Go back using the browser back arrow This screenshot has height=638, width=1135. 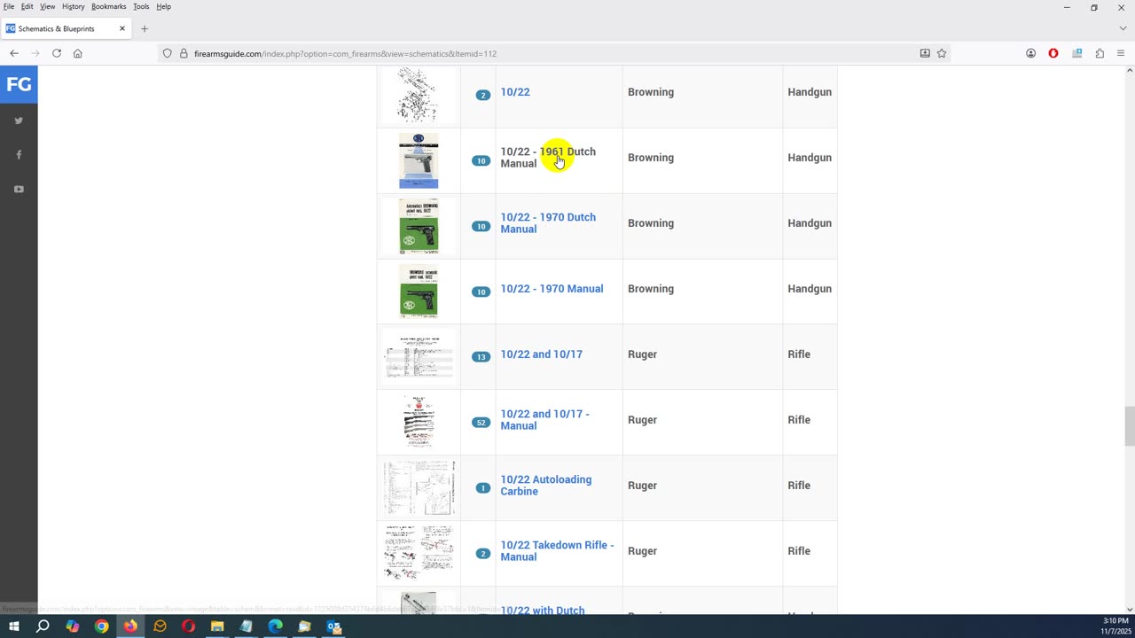coord(14,53)
